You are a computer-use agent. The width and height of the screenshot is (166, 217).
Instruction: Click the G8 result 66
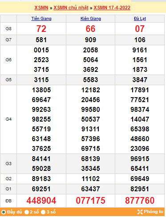[x=90, y=29]
